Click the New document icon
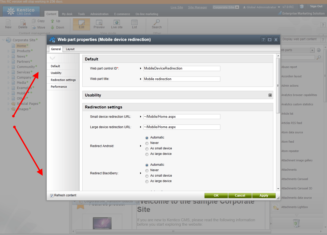 pos(8,24)
